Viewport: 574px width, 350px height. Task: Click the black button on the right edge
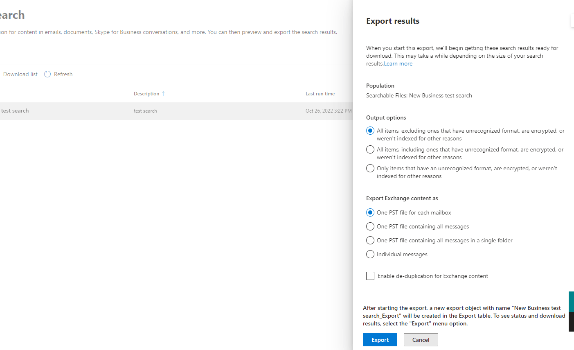[571, 322]
